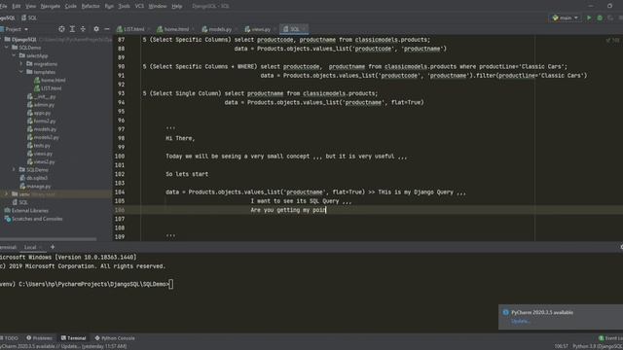The image size is (623, 350).
Task: Expand the migrations folder
Action: (x=21, y=64)
